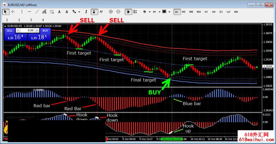Open the arrows tool dropdown

79,12
